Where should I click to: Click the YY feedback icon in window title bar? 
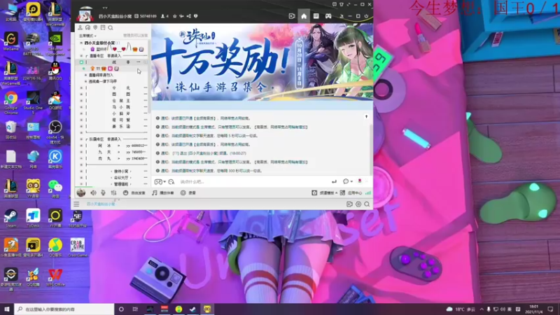click(x=335, y=4)
